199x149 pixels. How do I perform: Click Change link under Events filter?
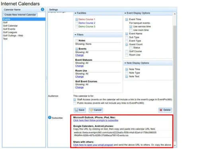80,55
